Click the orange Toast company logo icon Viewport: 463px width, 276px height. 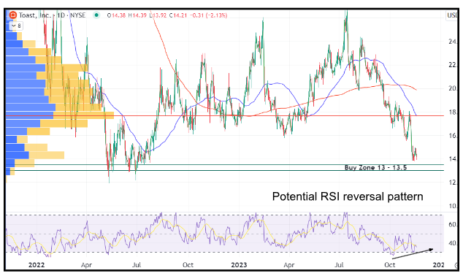click(12, 15)
